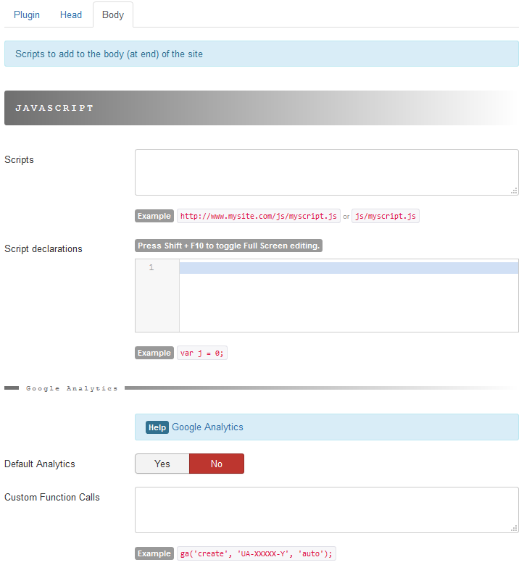The height and width of the screenshot is (565, 524).
Task: Open the Head tab
Action: click(71, 14)
